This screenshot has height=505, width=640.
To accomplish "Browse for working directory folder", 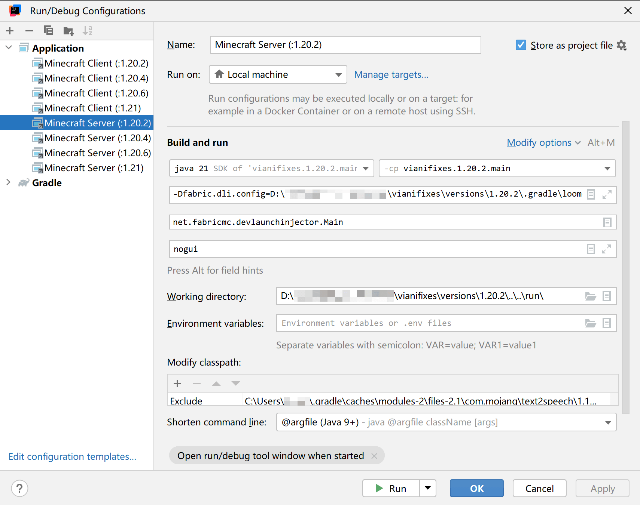I will pos(590,296).
